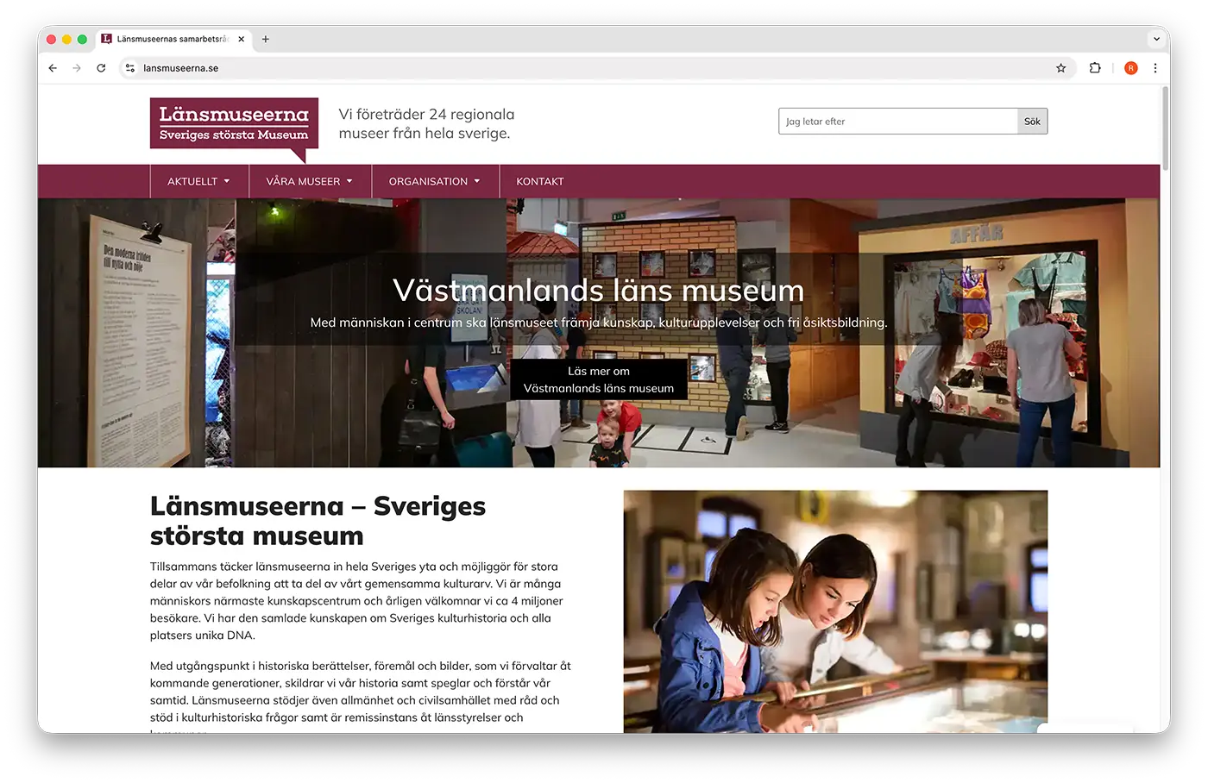The image size is (1208, 783).
Task: Click the 'Vi företräder 24 regionala' tagline
Action: [x=426, y=123]
